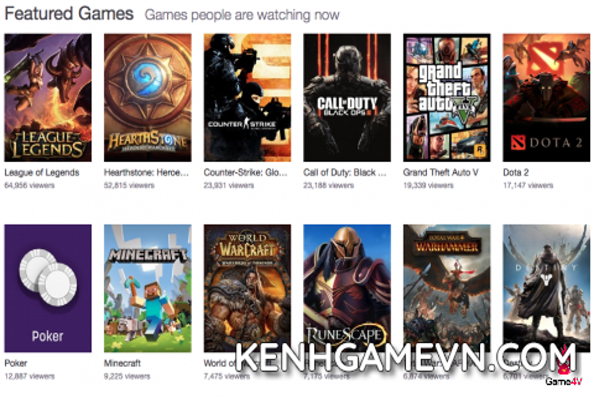
Task: Open the Hearthstone game cover thumbnail
Action: [x=148, y=98]
